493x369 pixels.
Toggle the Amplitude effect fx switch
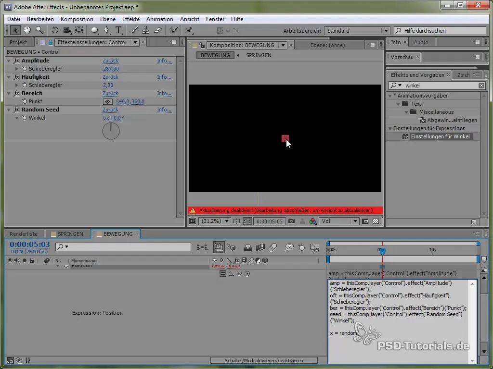coord(17,61)
